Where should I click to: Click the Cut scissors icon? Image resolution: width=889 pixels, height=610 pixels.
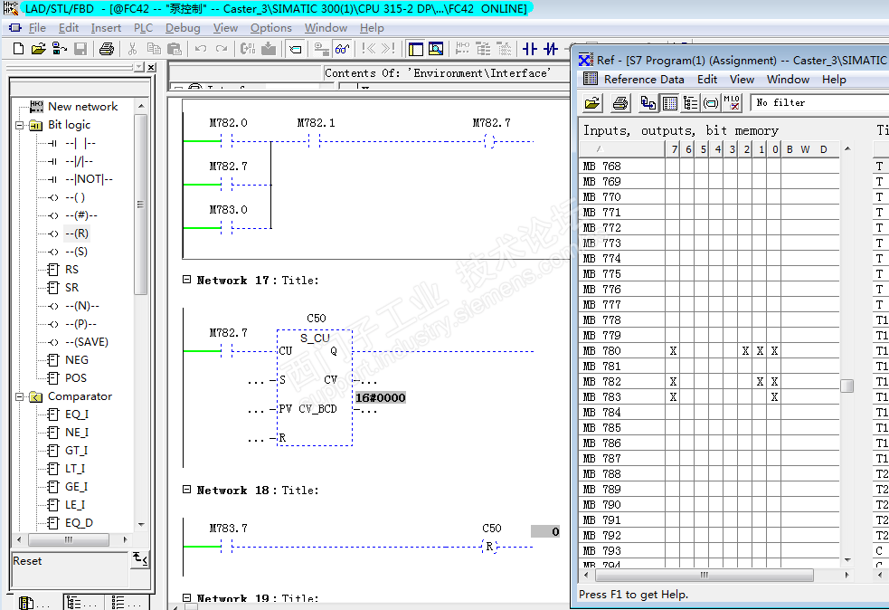(x=132, y=49)
